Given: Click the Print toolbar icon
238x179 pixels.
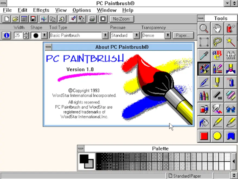Looking at the screenshot, I should click(x=92, y=19).
